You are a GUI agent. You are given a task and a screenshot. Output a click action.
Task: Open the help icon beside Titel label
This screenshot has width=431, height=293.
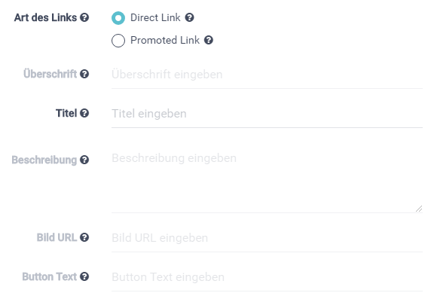(x=84, y=113)
